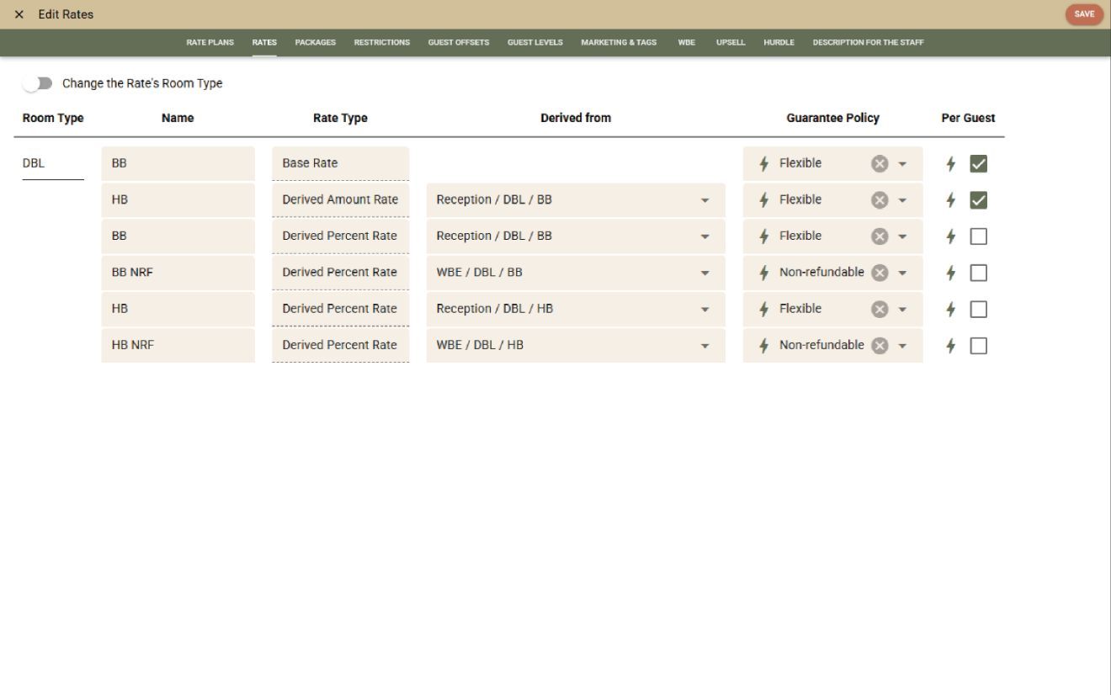This screenshot has height=695, width=1111.
Task: Click lightning icon in BB Base Rate guarantee policy
Action: (x=764, y=164)
